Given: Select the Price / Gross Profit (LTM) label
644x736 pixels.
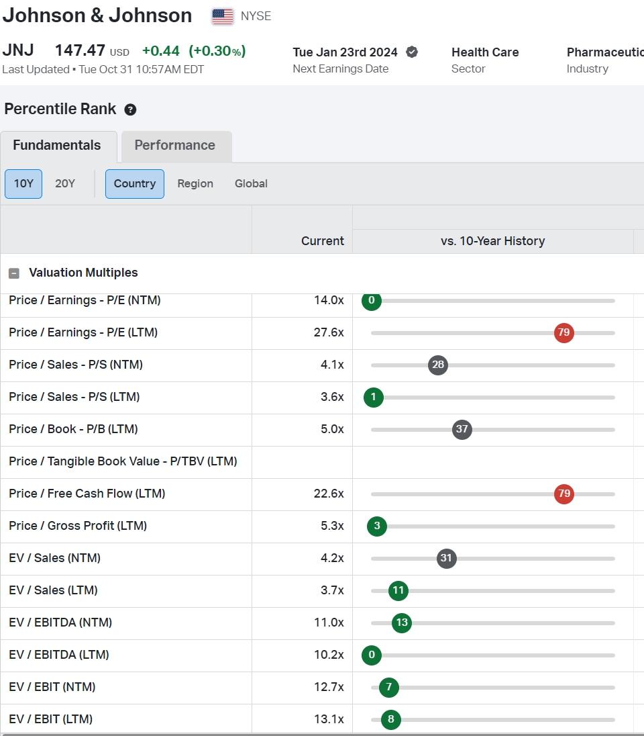Looking at the screenshot, I should point(78,526).
